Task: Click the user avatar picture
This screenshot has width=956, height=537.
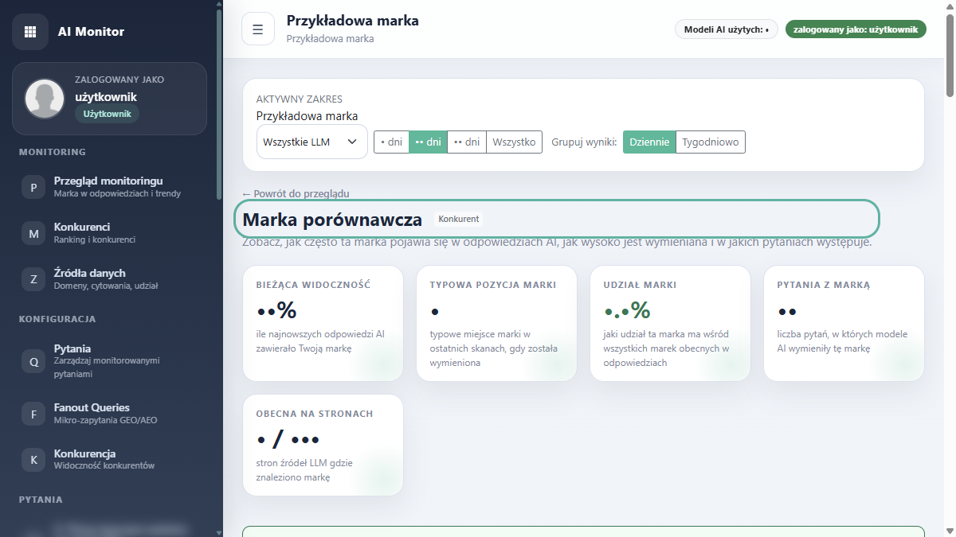Action: click(45, 99)
